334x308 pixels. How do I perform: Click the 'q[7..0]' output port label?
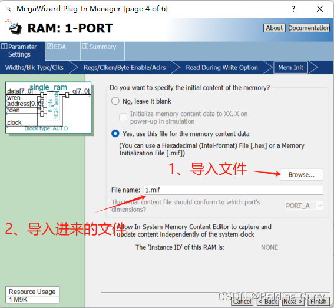pos(81,91)
